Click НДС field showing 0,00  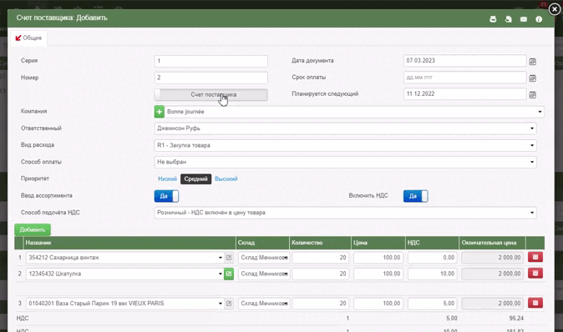433,258
